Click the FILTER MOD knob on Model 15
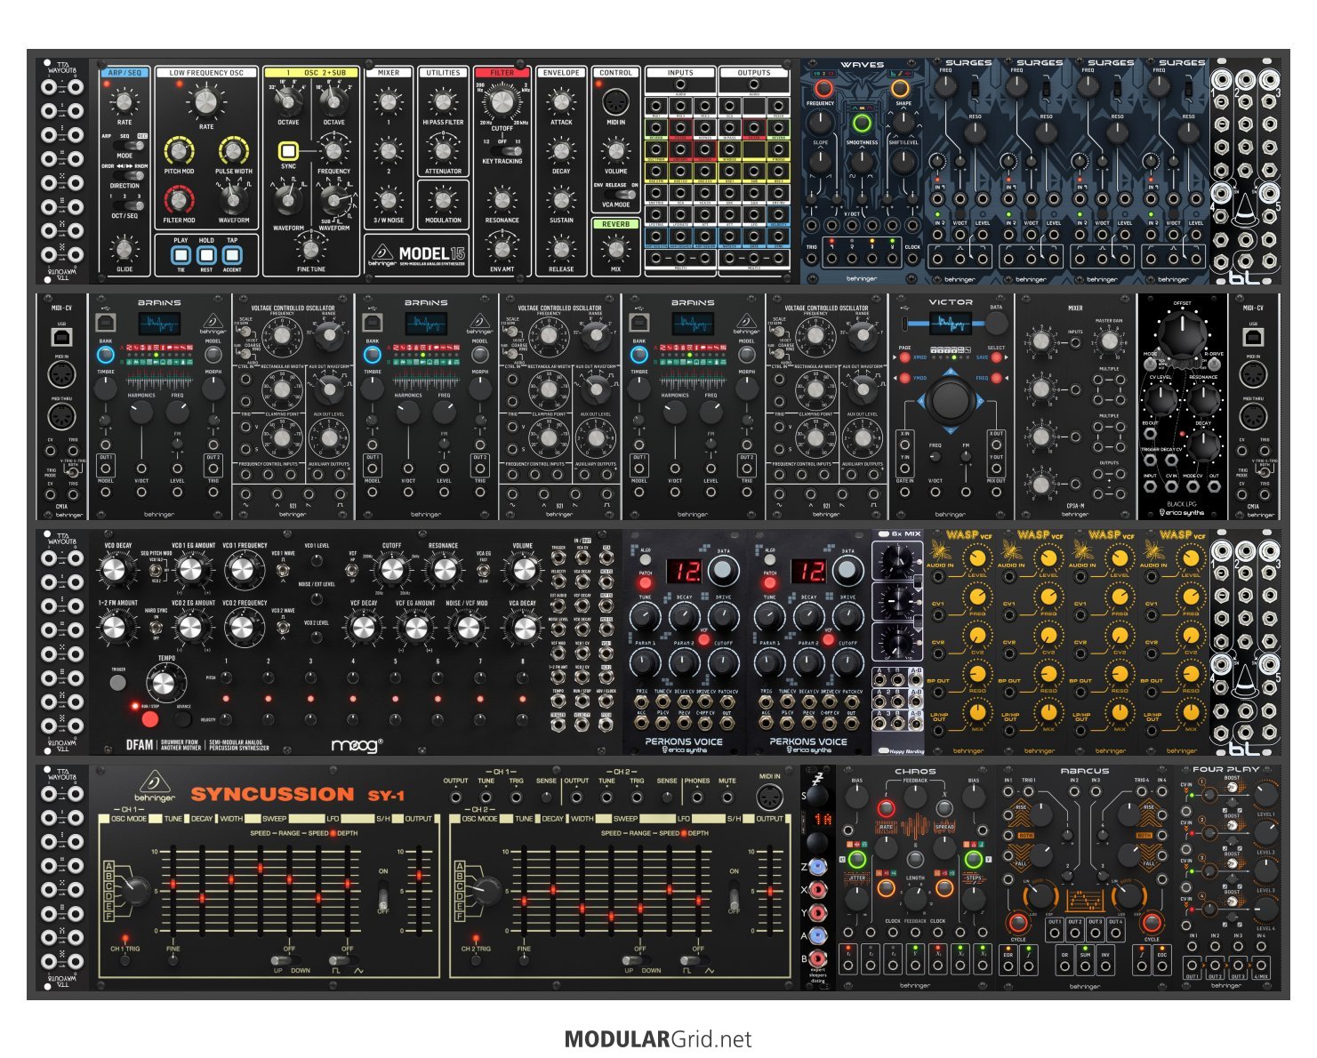This screenshot has height=1058, width=1317. (x=179, y=199)
